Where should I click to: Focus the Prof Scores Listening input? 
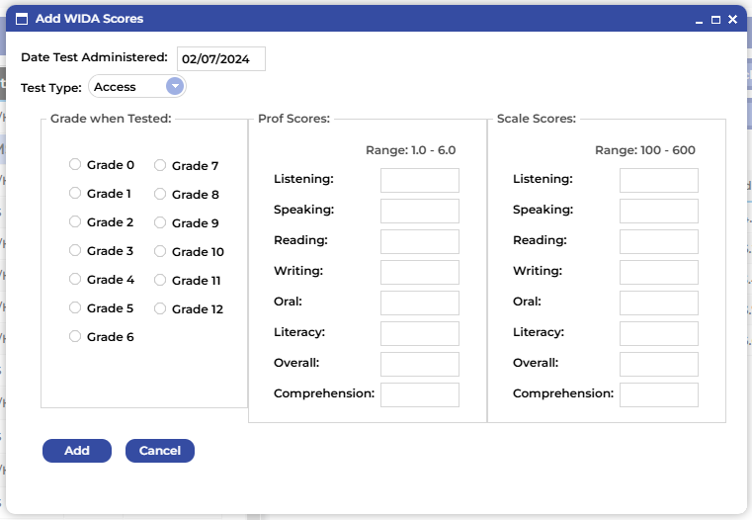420,180
